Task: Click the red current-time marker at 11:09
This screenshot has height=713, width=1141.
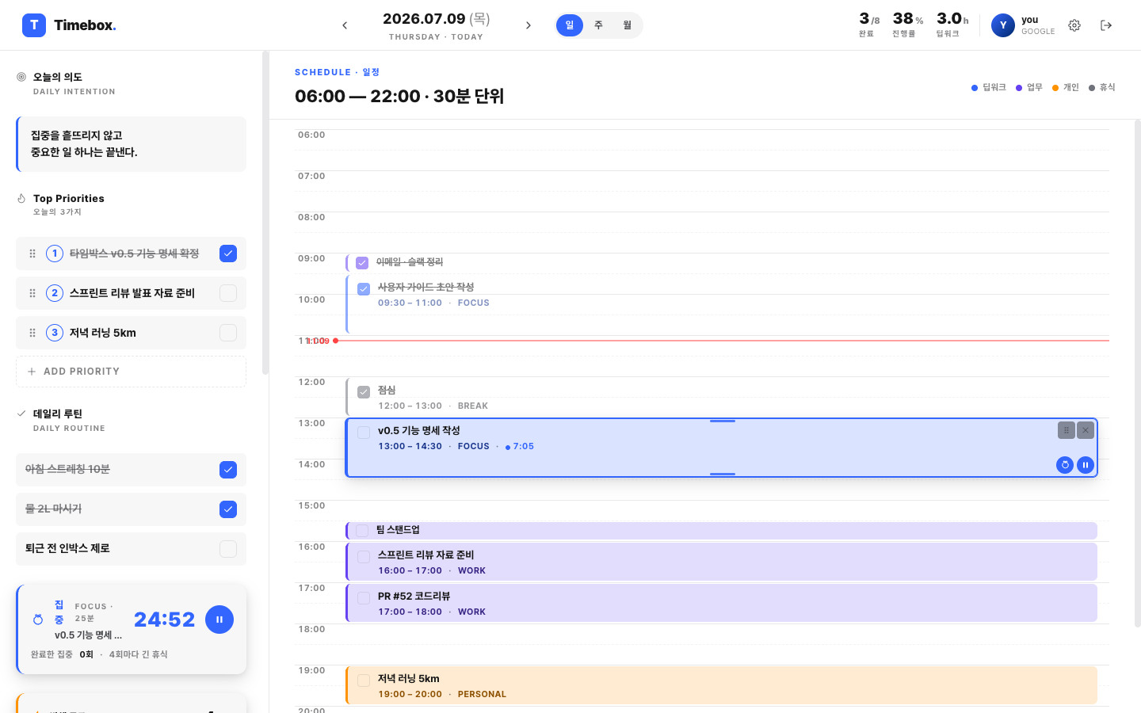Action: click(x=336, y=341)
